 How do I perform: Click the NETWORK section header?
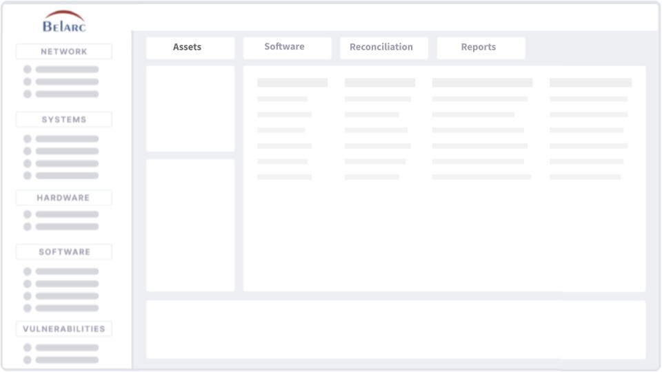point(64,52)
